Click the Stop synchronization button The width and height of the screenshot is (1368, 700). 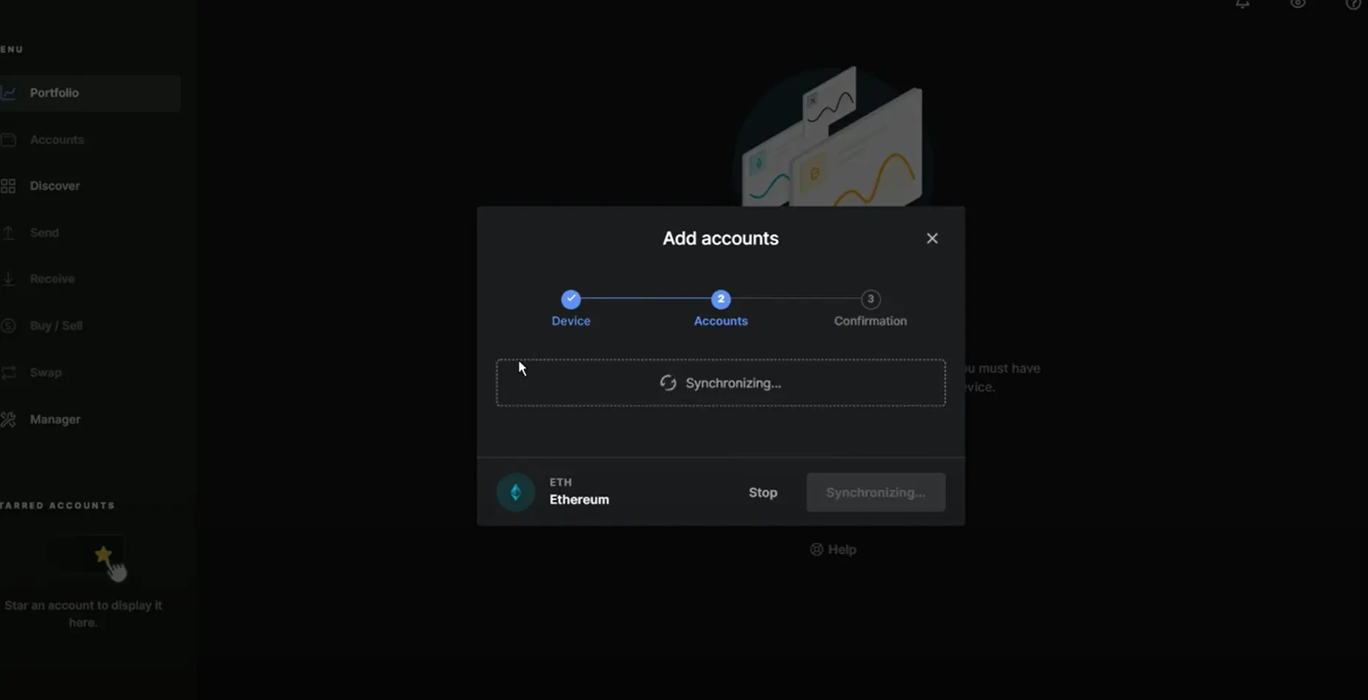click(763, 492)
